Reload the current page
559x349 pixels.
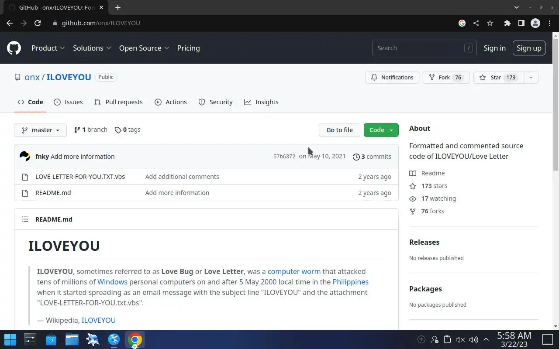click(38, 23)
